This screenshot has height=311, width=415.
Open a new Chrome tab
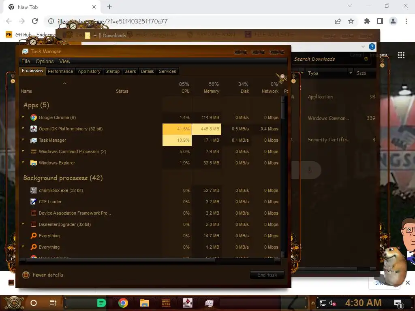109,7
